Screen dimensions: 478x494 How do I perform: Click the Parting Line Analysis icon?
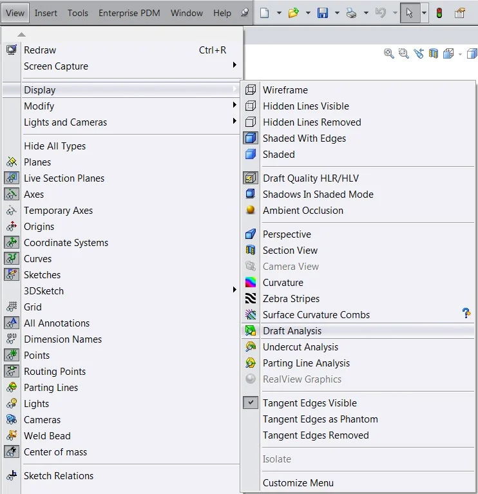coord(251,363)
